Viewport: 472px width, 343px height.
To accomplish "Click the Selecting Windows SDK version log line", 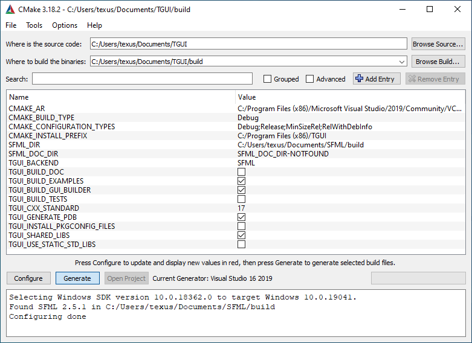I will pos(183,297).
